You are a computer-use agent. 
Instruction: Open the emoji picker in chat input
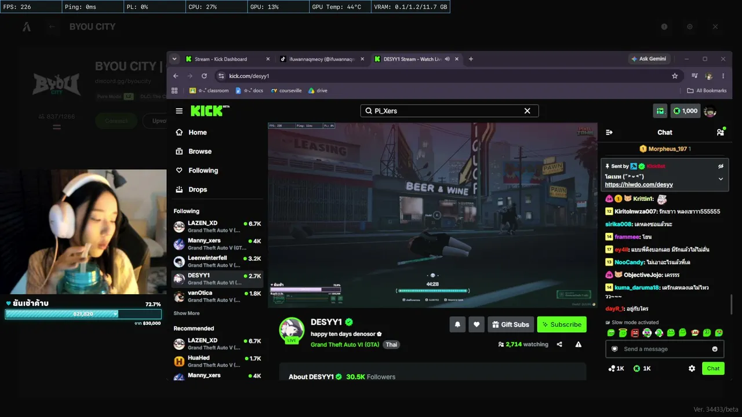click(715, 349)
